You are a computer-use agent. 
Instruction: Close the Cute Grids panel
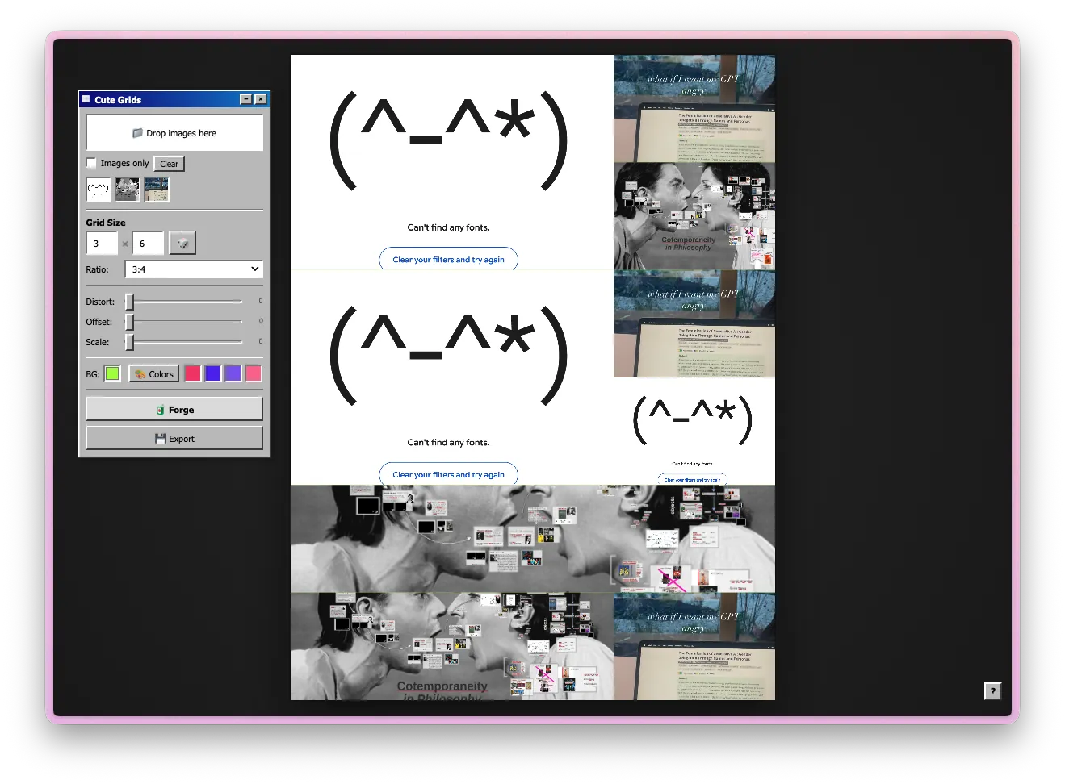[x=260, y=99]
